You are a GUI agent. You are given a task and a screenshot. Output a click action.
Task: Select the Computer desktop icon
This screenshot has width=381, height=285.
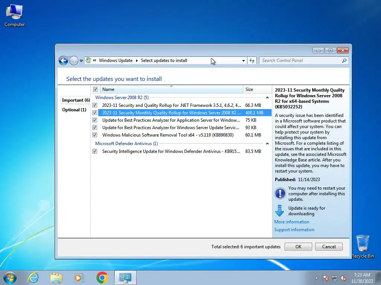[15, 16]
